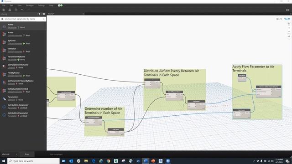Open the View menu
Viewport: 292px width, 164px height.
20,5
